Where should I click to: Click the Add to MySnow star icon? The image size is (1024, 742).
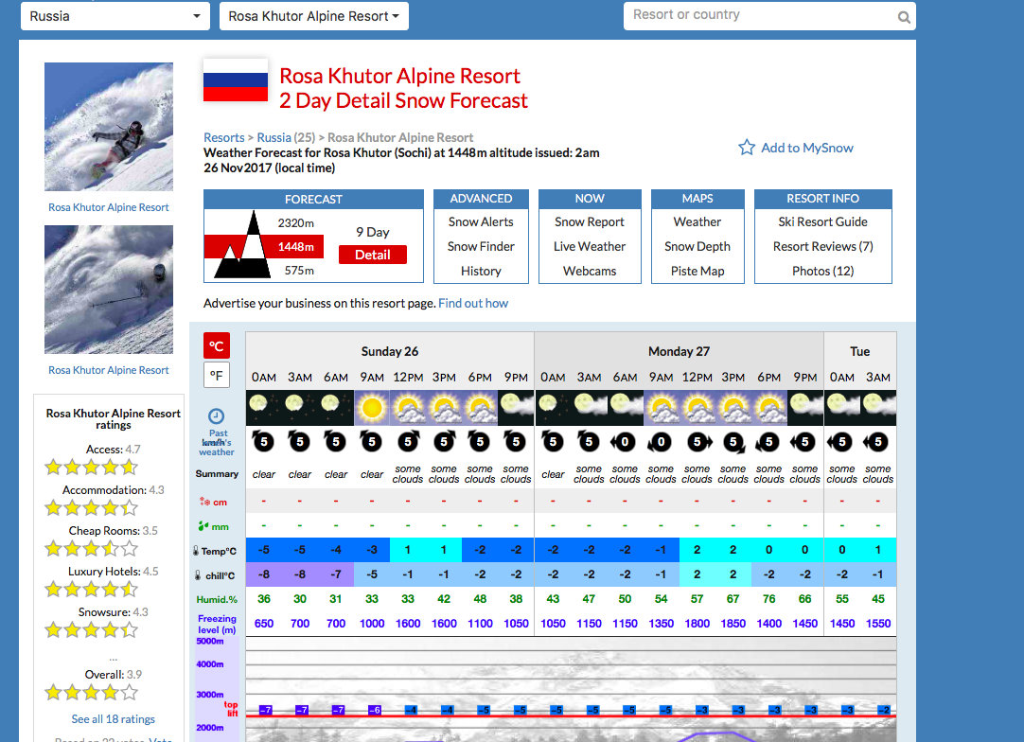[x=747, y=148]
